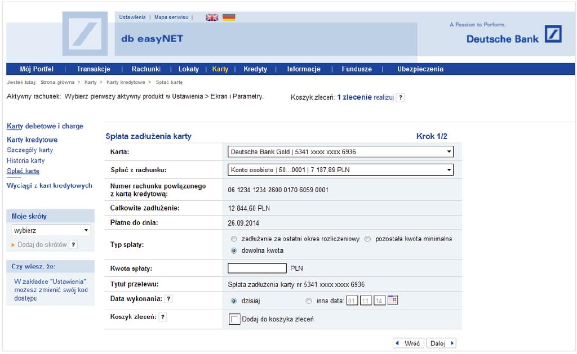Screen dimensions: 577x354
Task: Open Fundusze menu
Action: [357, 69]
